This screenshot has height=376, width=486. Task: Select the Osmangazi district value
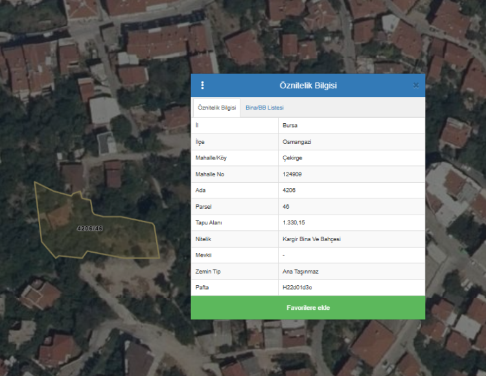297,142
